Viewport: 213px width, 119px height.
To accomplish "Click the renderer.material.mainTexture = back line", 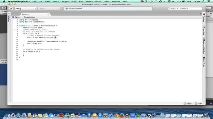I will point(47,42).
